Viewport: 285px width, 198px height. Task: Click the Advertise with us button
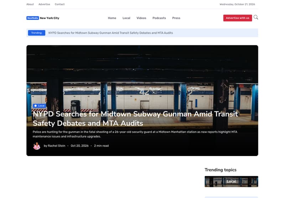238,18
